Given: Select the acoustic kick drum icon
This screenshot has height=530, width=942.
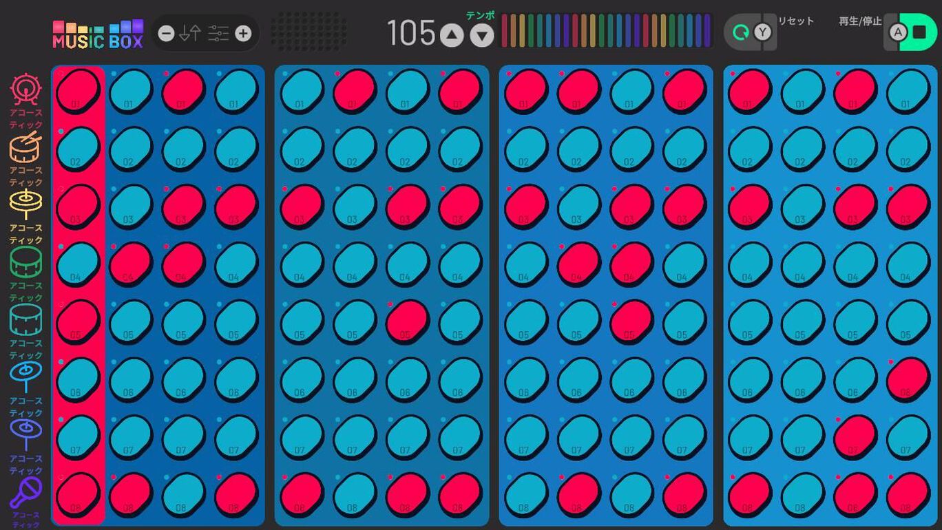Looking at the screenshot, I should 25,89.
